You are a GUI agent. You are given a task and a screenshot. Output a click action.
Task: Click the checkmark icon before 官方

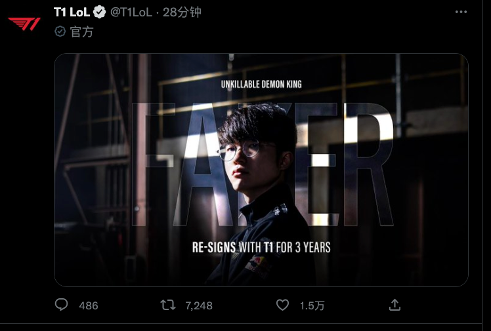pos(60,31)
